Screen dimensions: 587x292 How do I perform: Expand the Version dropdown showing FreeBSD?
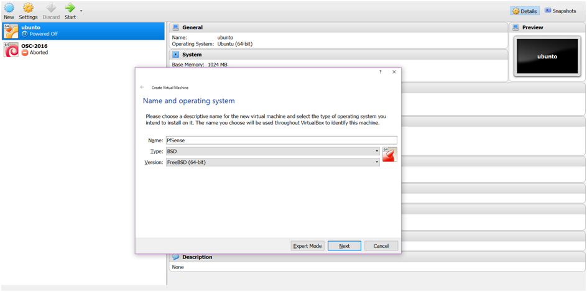point(272,162)
